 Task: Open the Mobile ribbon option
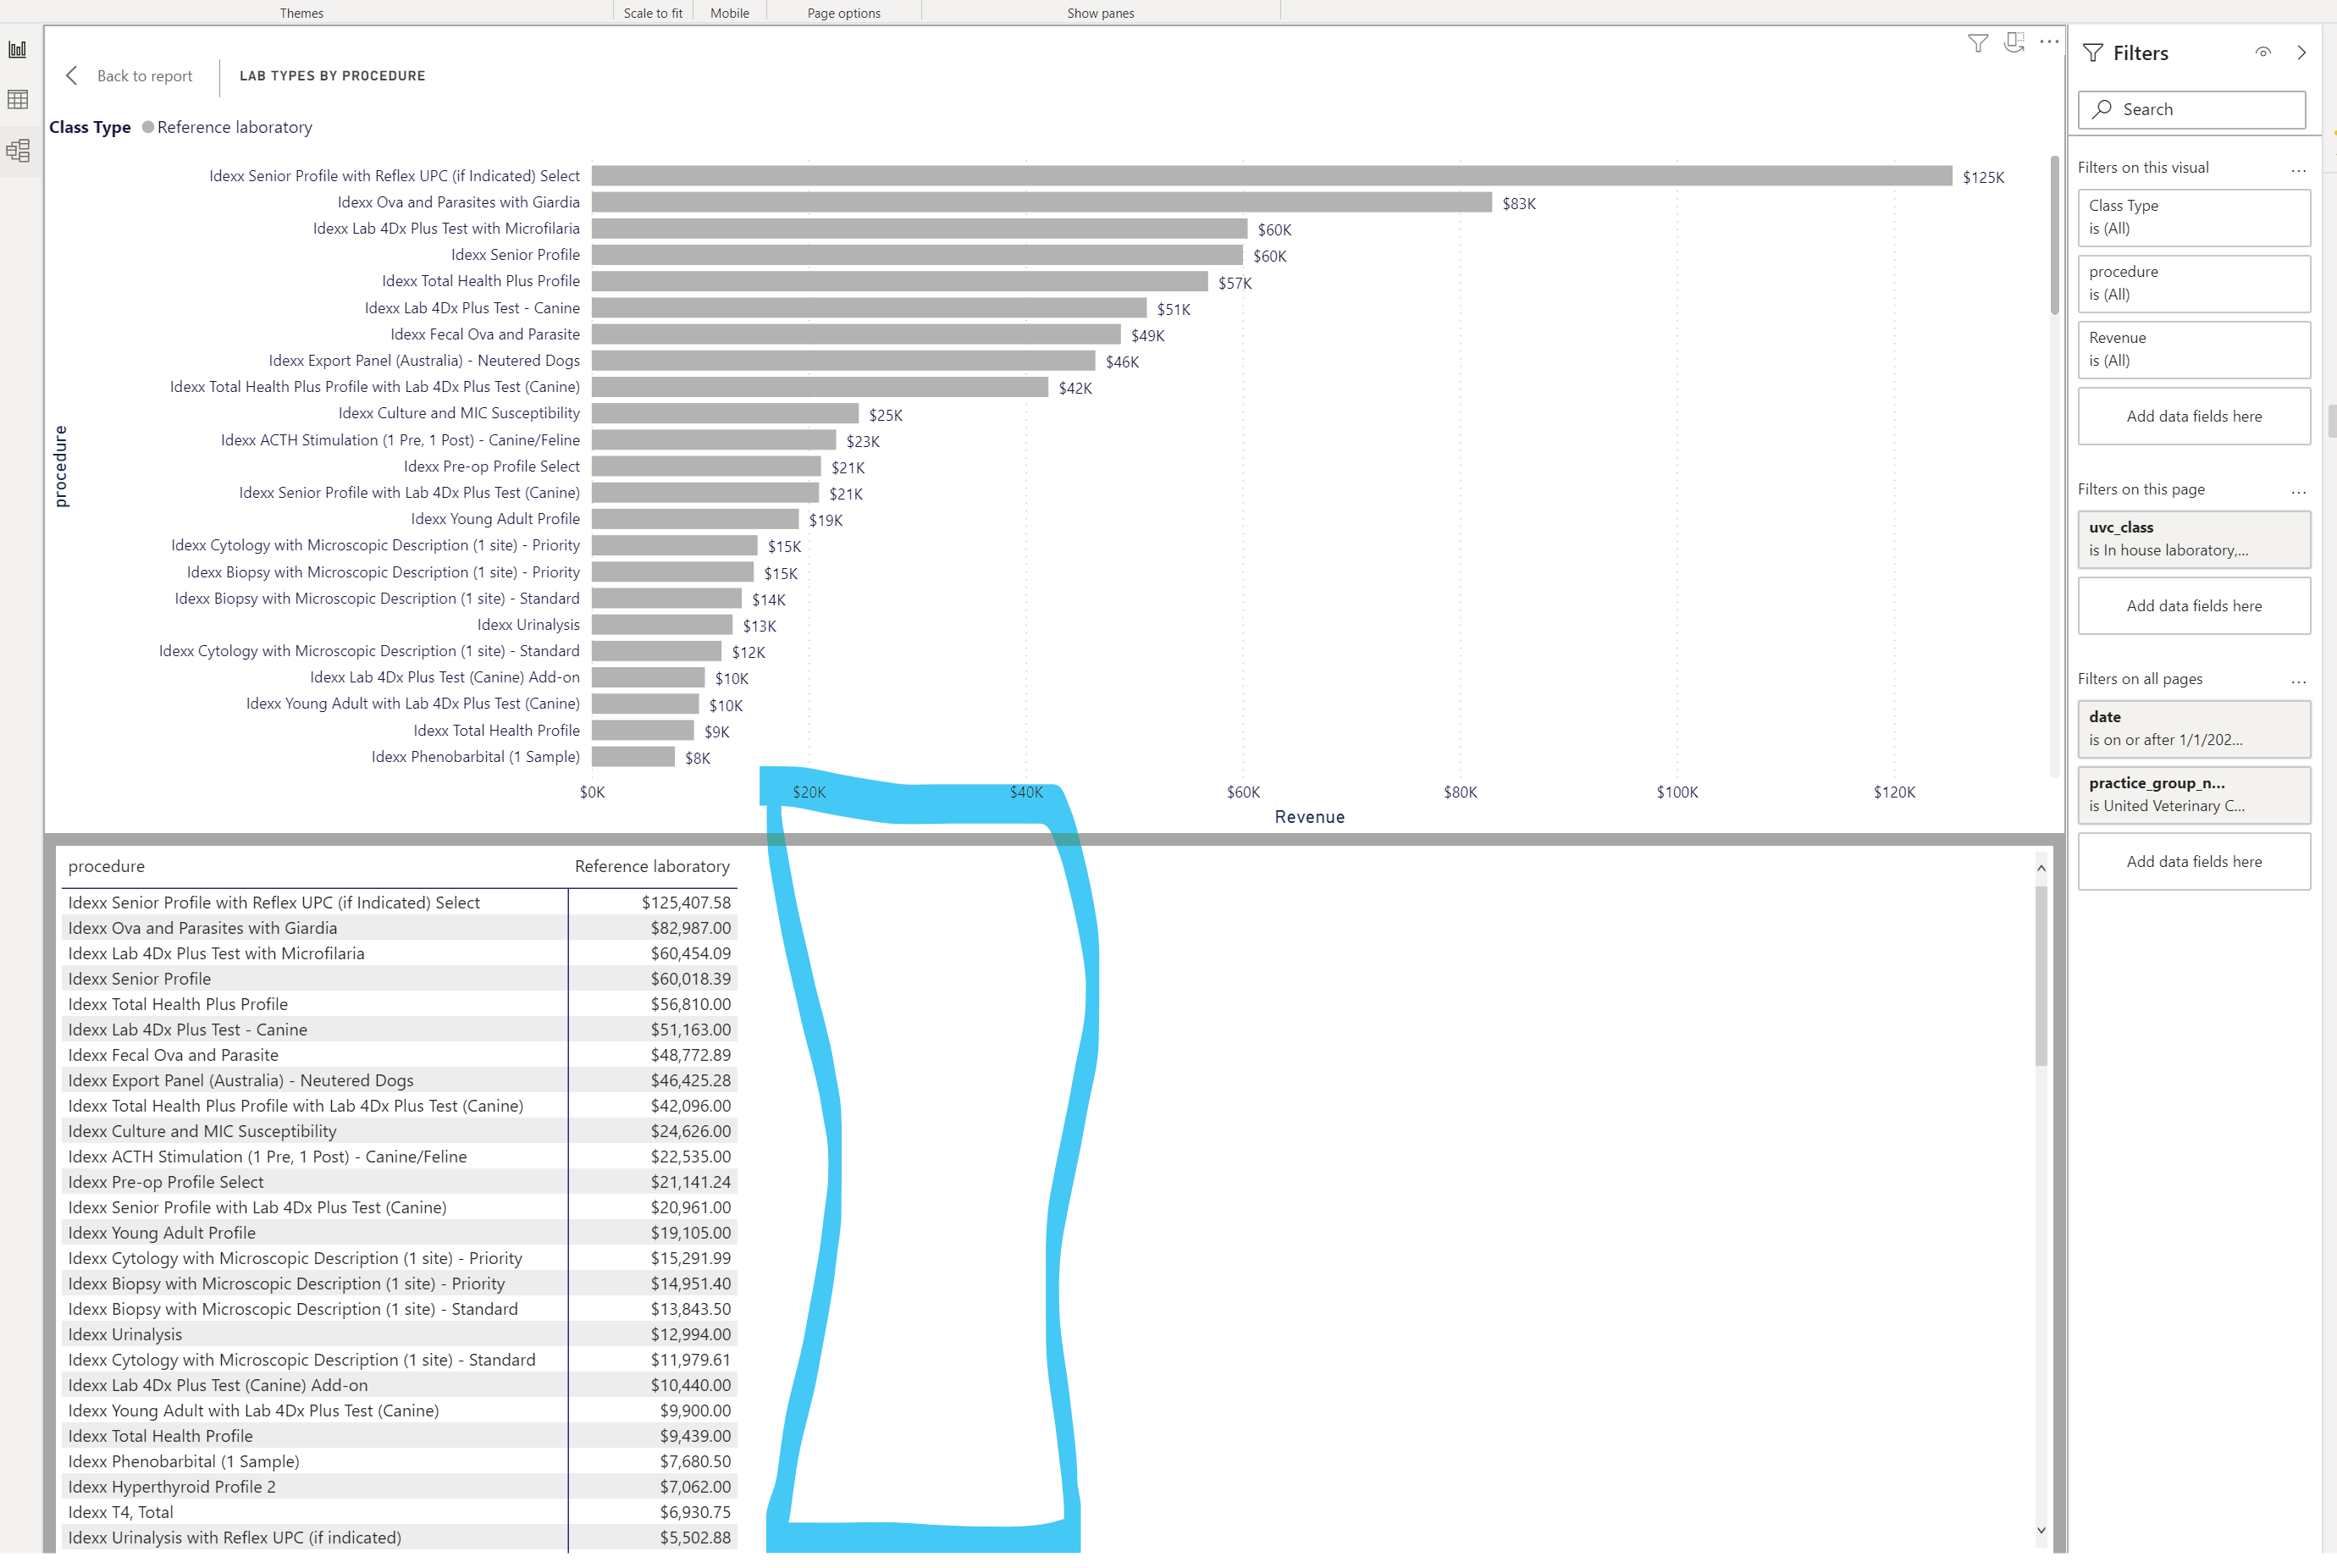[729, 13]
